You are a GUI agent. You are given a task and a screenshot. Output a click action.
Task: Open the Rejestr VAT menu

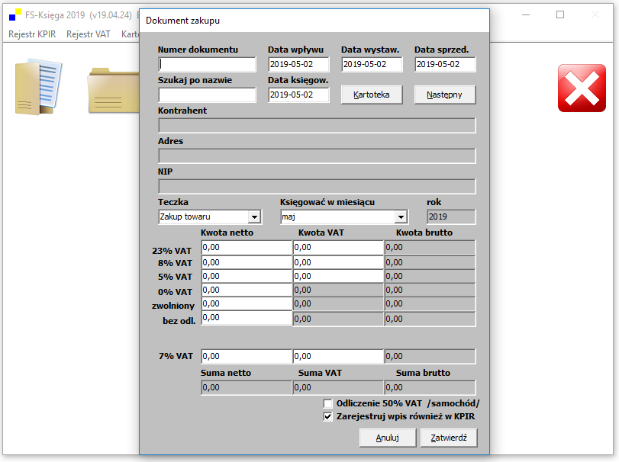(89, 34)
